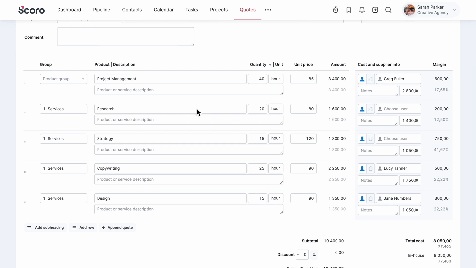Click the Subtotal amount 10 400,00
This screenshot has width=476, height=268.
click(x=334, y=241)
